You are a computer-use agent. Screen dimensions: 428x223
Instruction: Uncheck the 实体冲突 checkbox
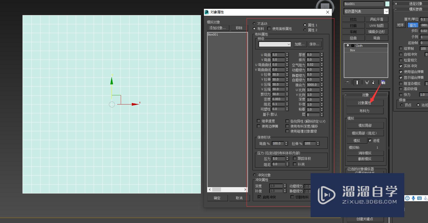[x=401, y=66]
